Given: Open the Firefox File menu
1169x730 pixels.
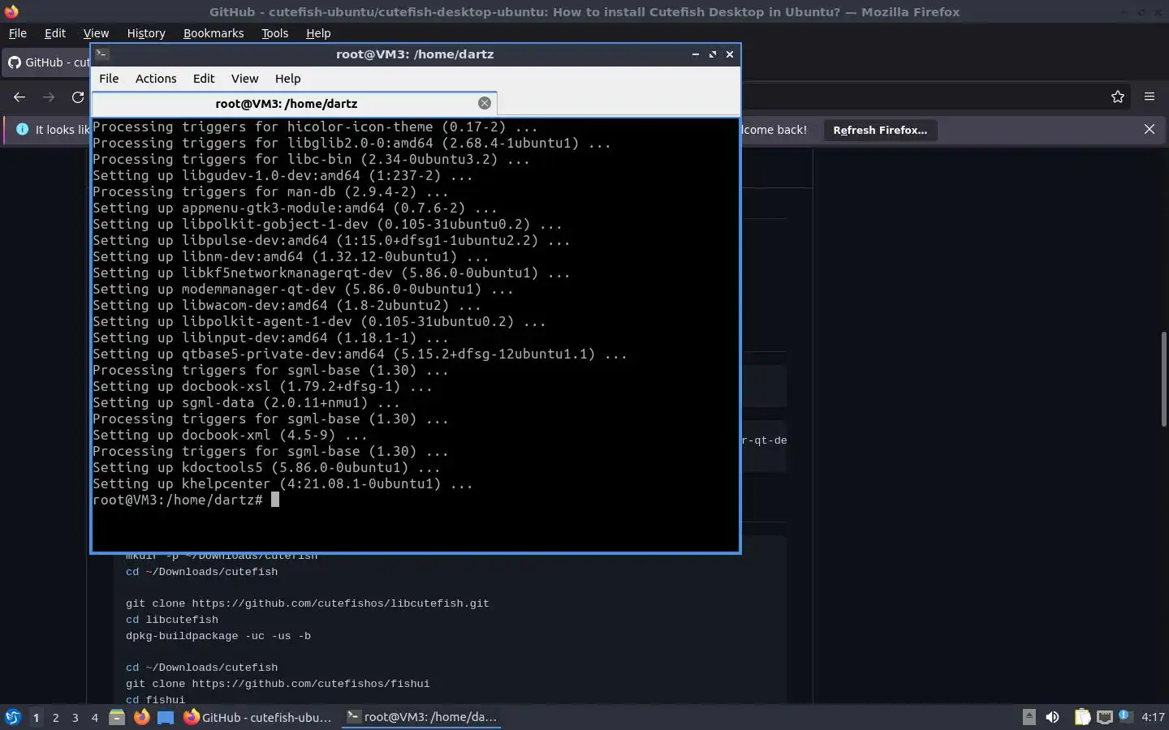Looking at the screenshot, I should click(x=17, y=33).
